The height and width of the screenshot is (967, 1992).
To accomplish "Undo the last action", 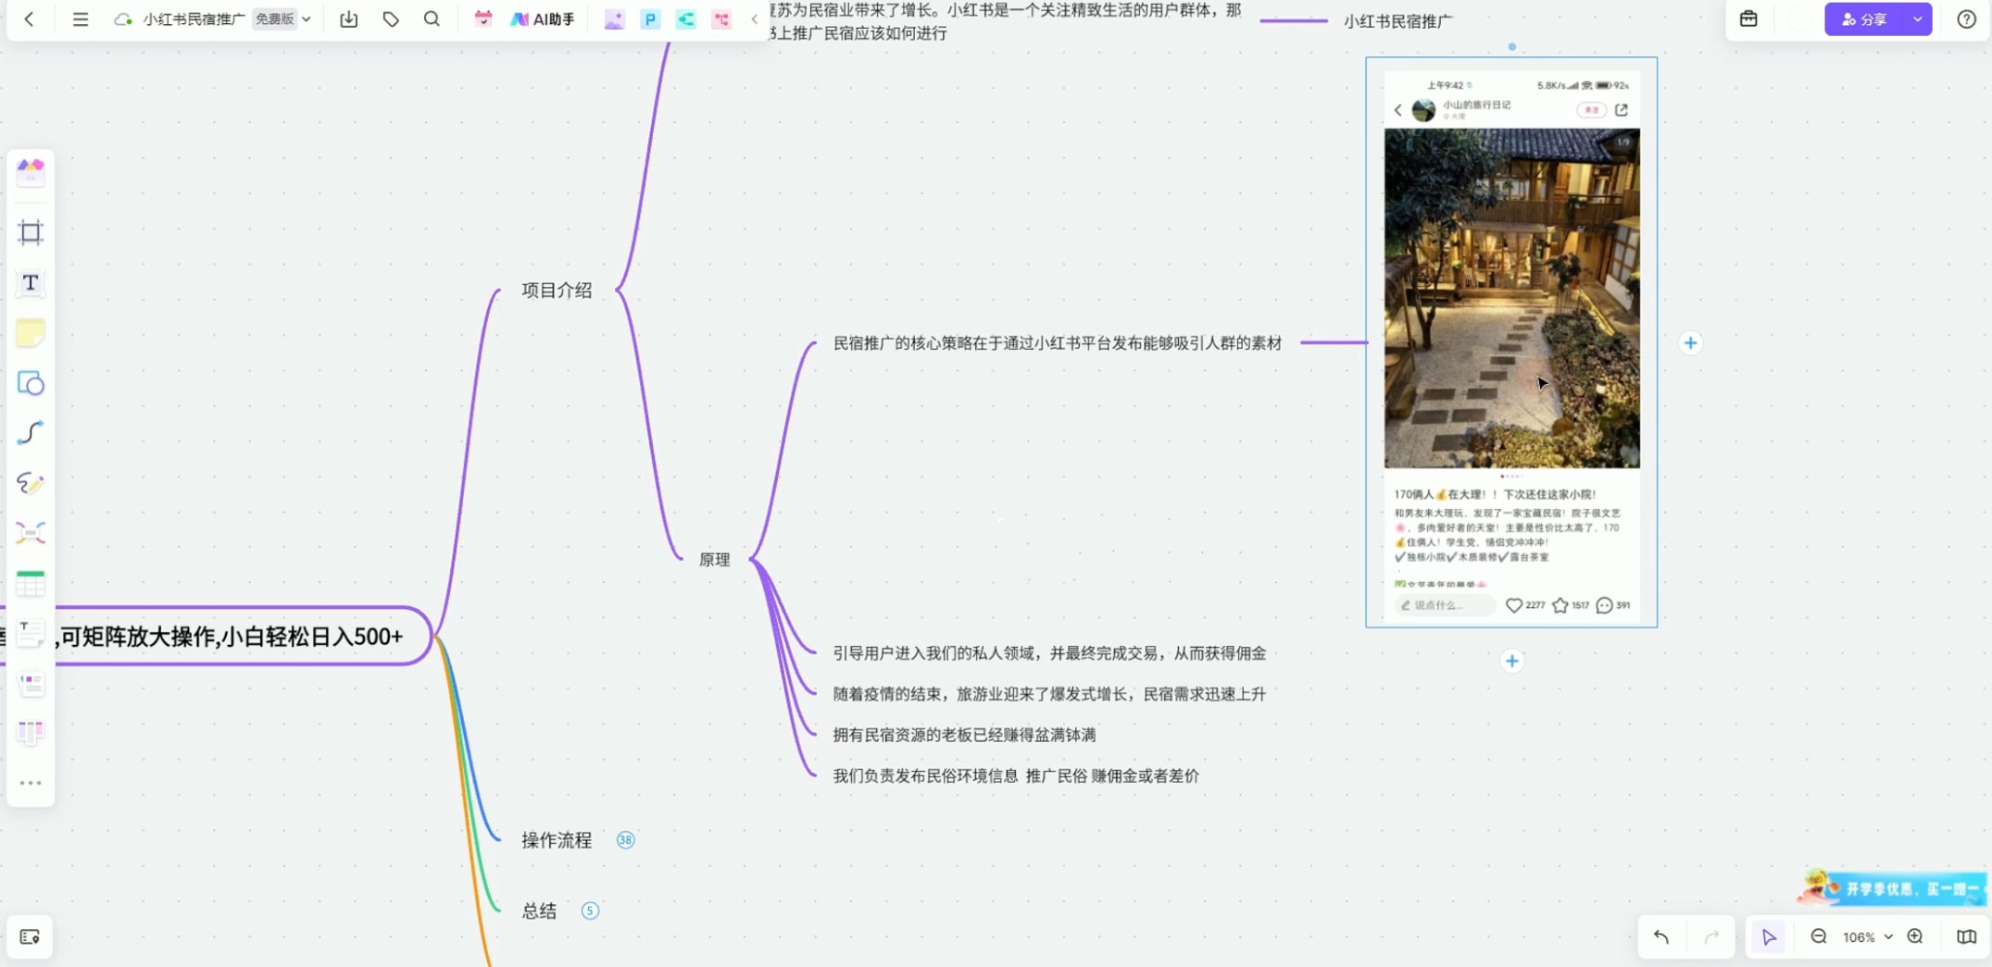I will [1662, 936].
